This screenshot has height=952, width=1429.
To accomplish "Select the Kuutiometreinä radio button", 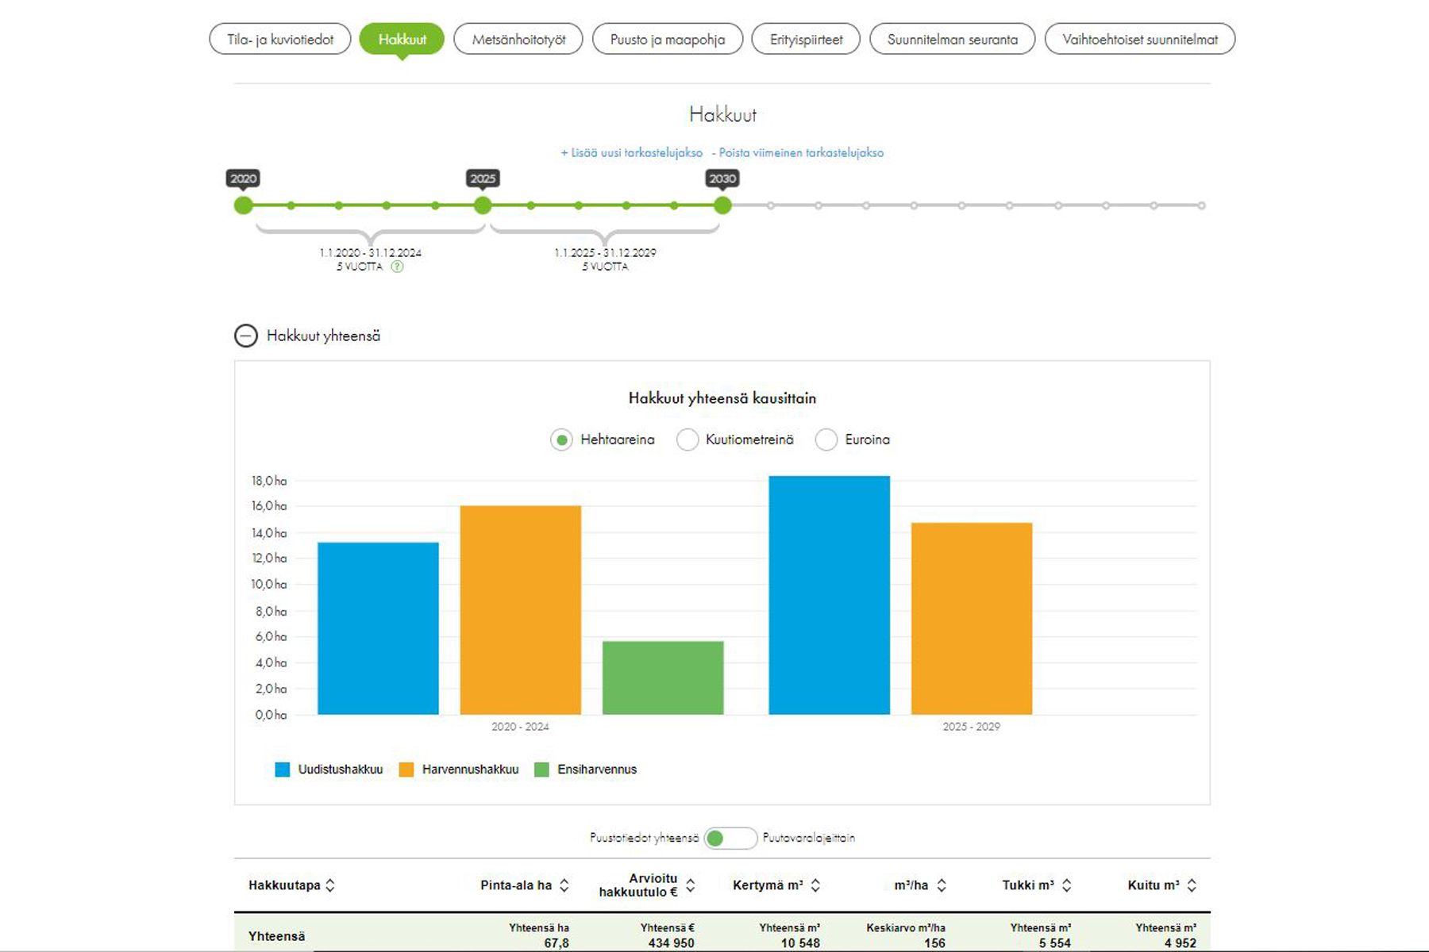I will pyautogui.click(x=688, y=440).
